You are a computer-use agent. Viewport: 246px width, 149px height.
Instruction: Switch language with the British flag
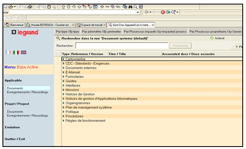pyautogui.click(x=23, y=52)
